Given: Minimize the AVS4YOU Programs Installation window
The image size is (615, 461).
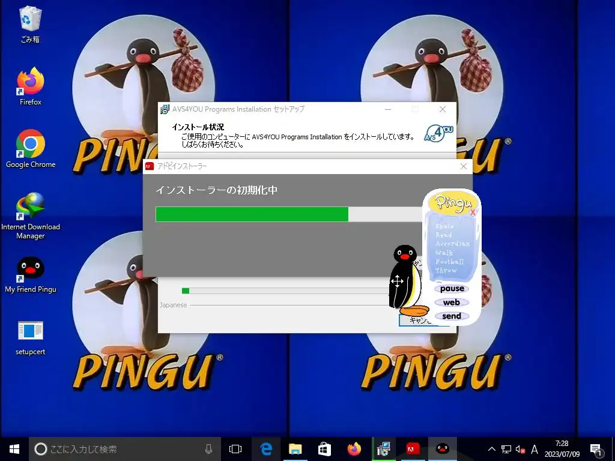Looking at the screenshot, I should coord(388,109).
